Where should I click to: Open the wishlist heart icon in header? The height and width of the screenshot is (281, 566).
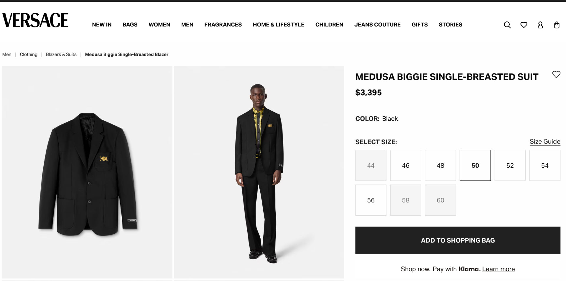(x=524, y=25)
